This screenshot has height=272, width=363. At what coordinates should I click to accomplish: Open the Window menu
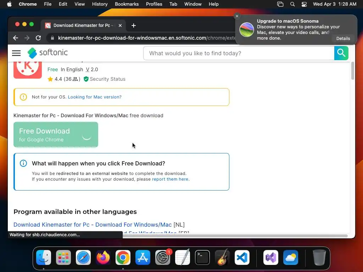pos(193,4)
